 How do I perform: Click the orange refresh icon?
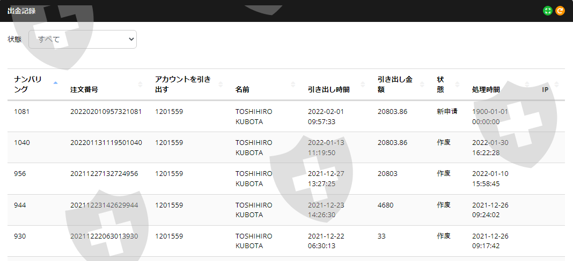pos(560,11)
